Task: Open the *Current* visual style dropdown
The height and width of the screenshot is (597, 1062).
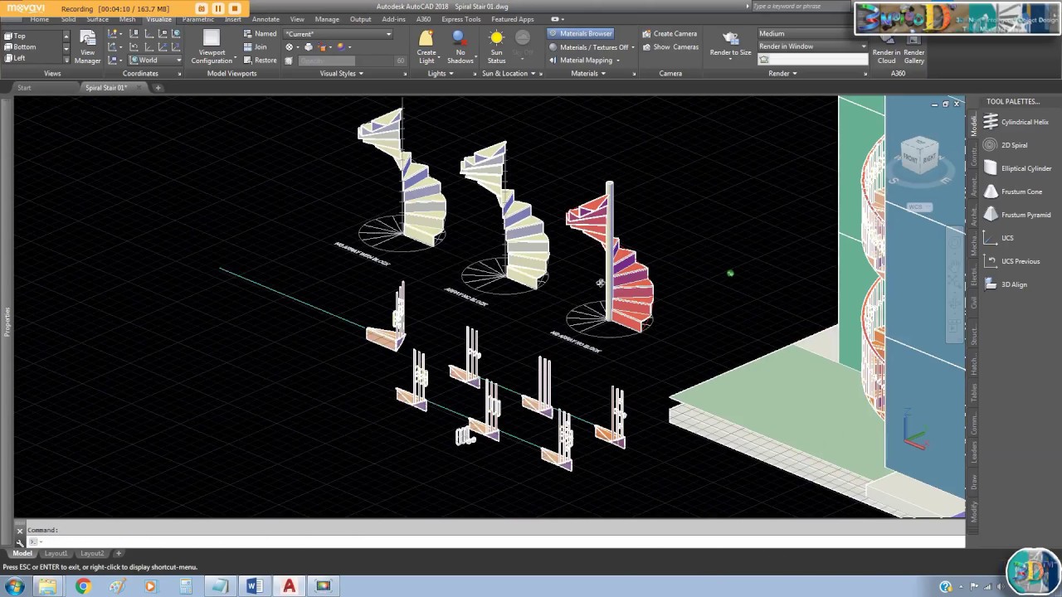Action: 338,34
